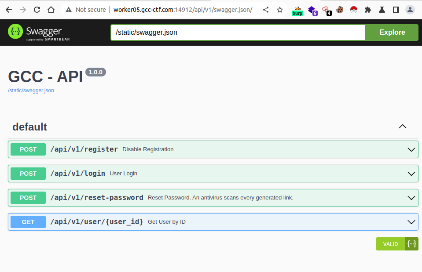Image resolution: width=422 pixels, height=272 pixels.
Task: Focus the swagger spec URL input field
Action: [x=238, y=33]
